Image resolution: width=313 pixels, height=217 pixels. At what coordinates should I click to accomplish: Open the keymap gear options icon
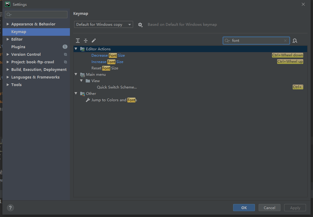coord(140,25)
